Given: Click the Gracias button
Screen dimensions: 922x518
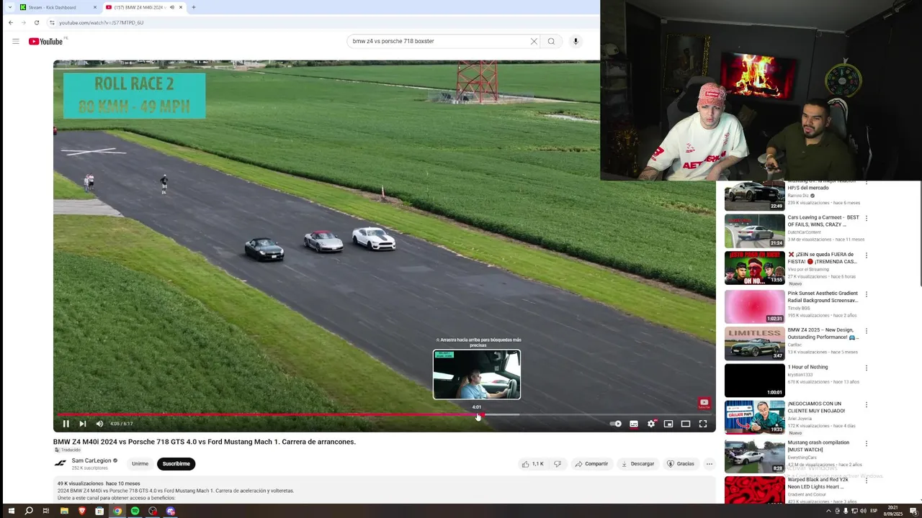Looking at the screenshot, I should (x=681, y=464).
